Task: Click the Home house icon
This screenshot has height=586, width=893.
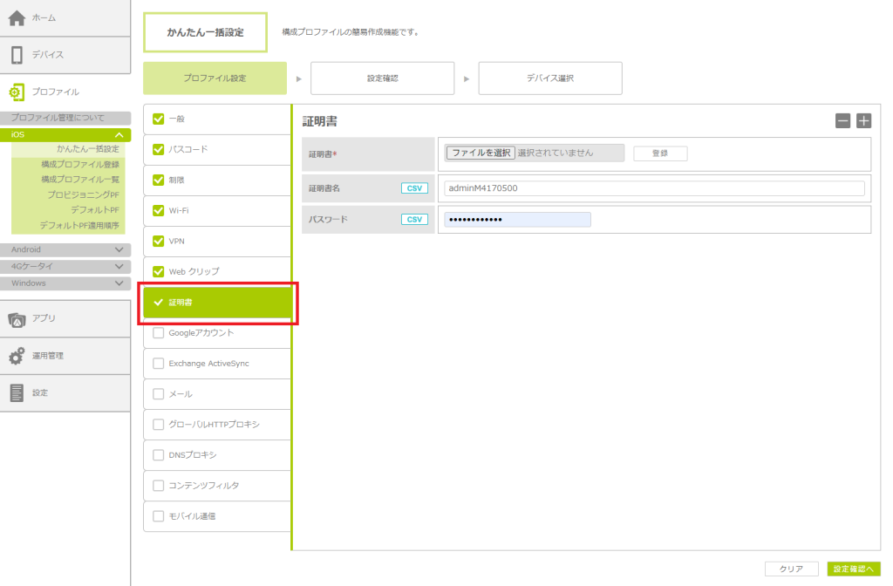Action: coord(17,17)
